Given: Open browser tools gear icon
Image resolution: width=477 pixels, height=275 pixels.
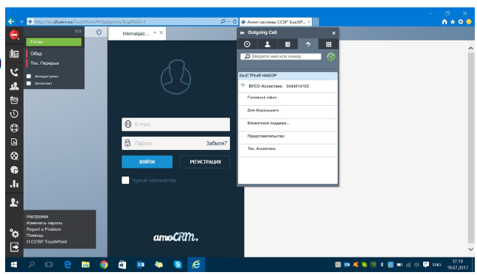Looking at the screenshot, I should tap(461, 22).
